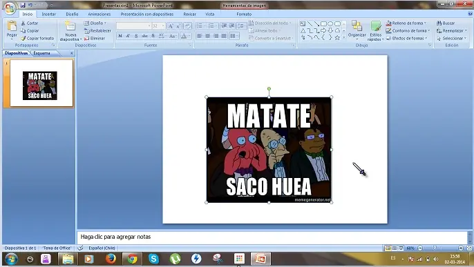Toggle strikethrough formatting (abc)
The height and width of the screenshot is (267, 474).
coord(145,36)
